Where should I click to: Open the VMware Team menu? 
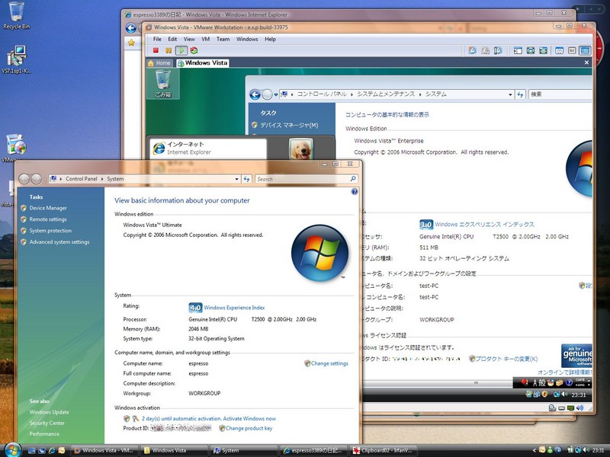223,40
